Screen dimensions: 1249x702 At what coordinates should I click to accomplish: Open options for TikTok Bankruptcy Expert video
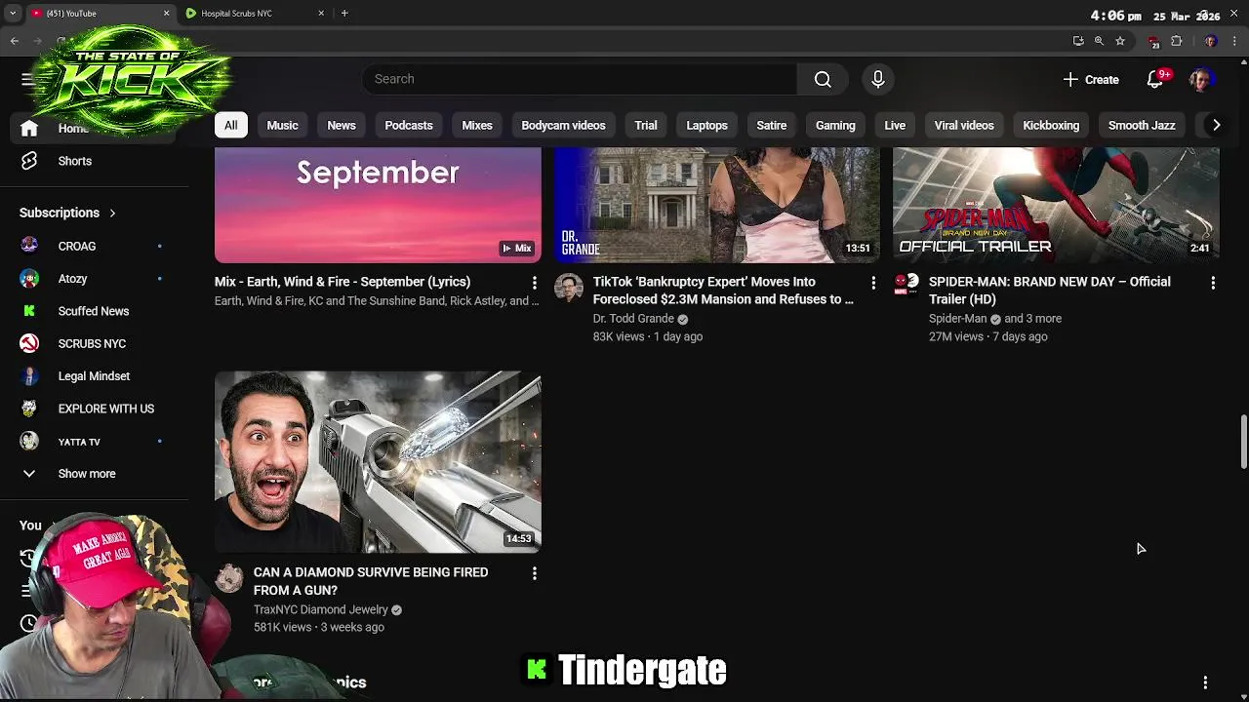pyautogui.click(x=873, y=282)
